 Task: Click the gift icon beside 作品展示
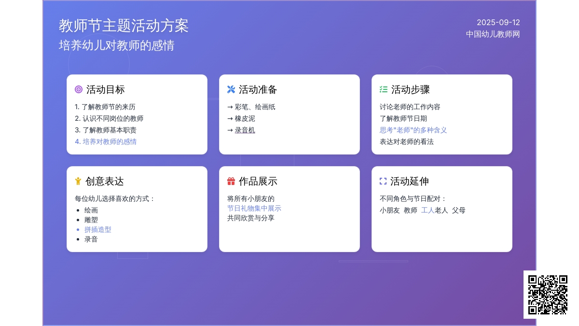coord(231,181)
